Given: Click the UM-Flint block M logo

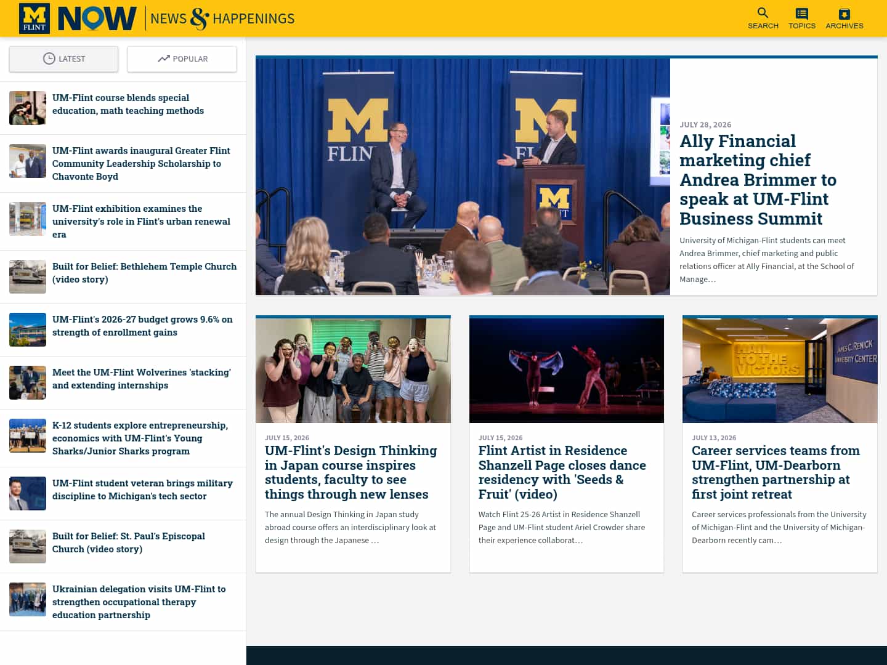Looking at the screenshot, I should (x=34, y=18).
